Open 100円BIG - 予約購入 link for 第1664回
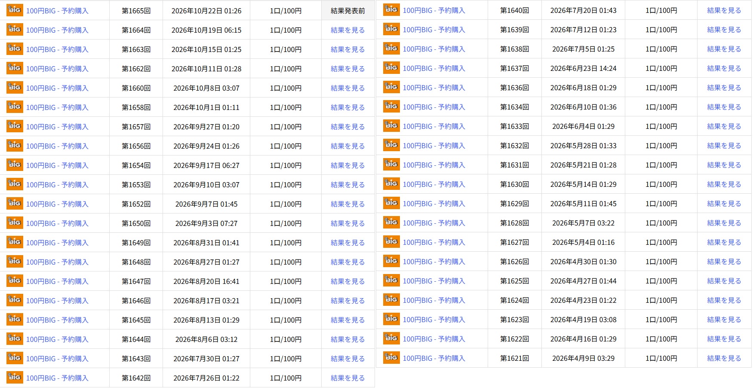This screenshot has width=753, height=390. point(57,30)
